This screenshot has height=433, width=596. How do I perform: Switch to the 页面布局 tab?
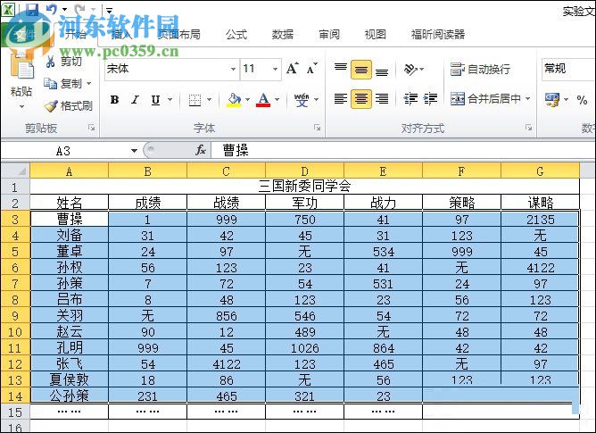[178, 35]
